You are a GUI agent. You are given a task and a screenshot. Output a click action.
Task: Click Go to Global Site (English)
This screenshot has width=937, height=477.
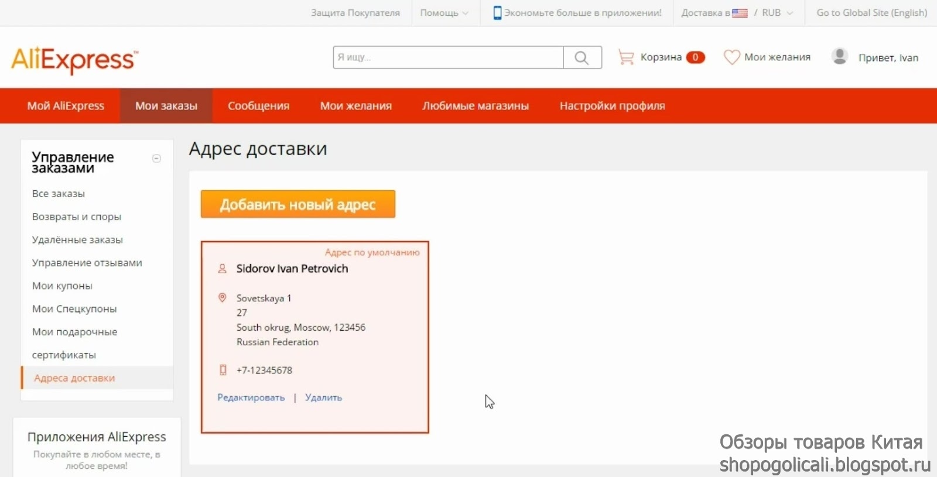(871, 13)
